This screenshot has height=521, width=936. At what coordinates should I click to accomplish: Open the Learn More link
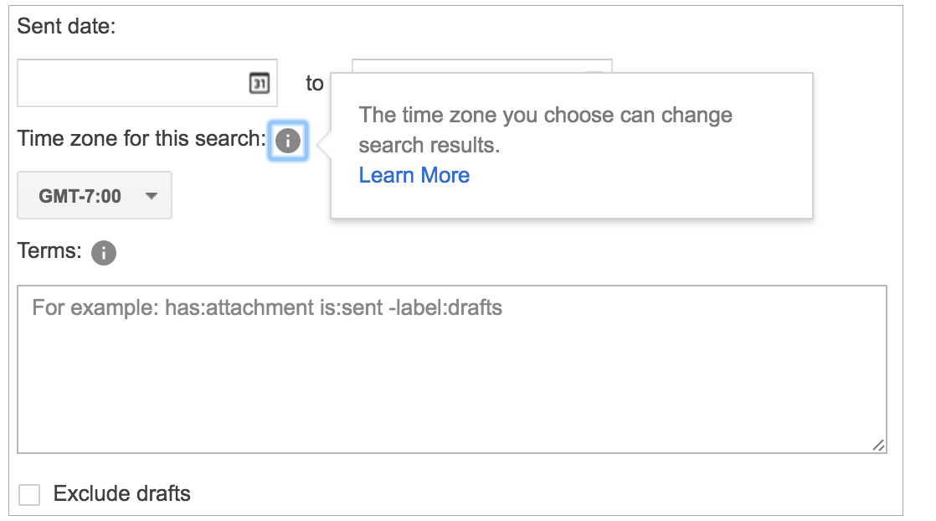point(414,175)
